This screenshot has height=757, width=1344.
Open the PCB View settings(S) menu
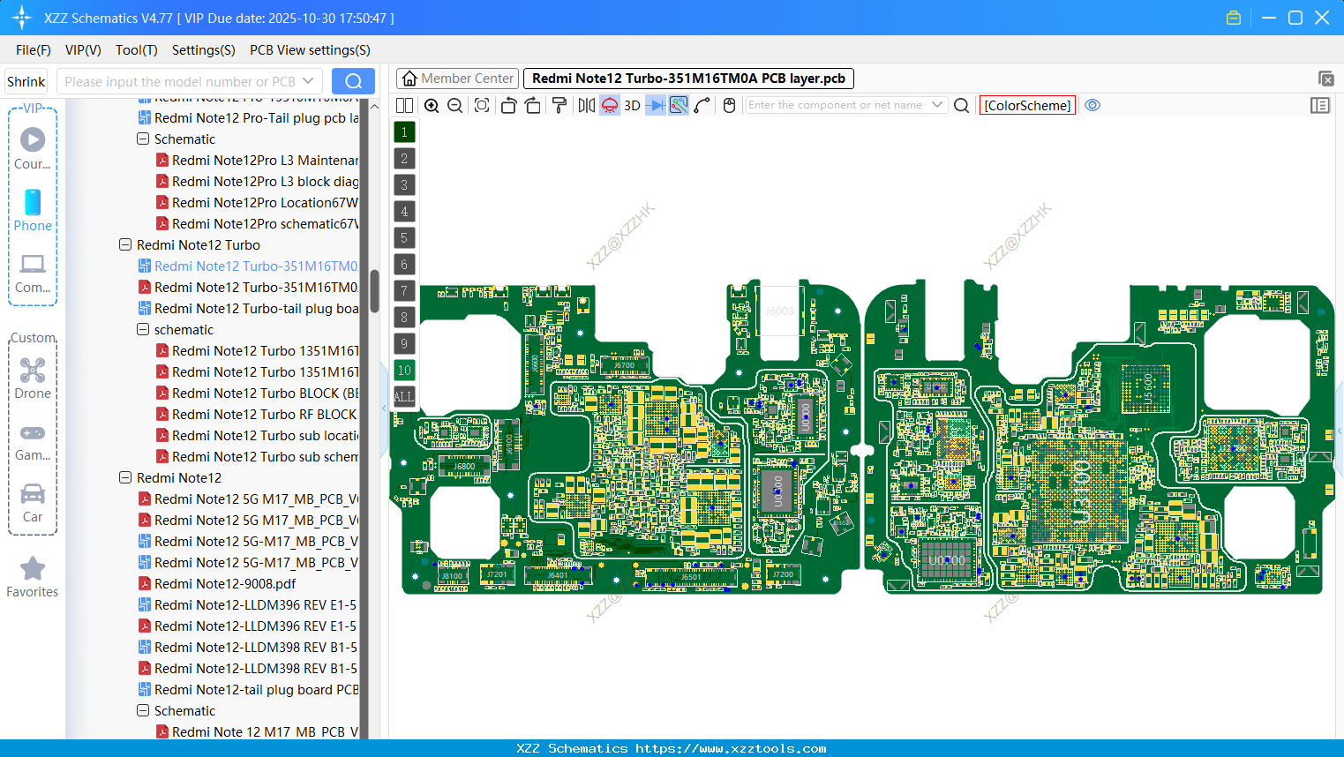[x=309, y=50]
